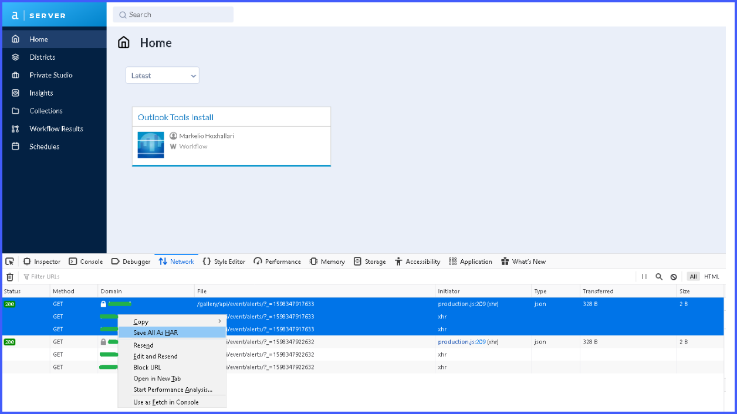Sort by the File column header
Viewport: 737px width, 414px height.
[315, 291]
